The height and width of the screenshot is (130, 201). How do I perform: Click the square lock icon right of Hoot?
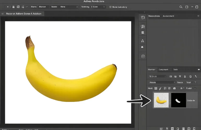[x=156, y=88]
